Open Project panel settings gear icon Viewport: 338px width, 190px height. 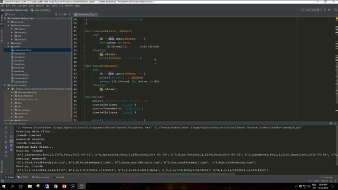point(65,14)
